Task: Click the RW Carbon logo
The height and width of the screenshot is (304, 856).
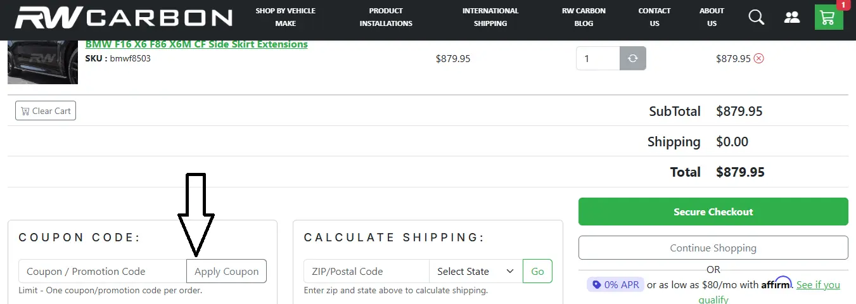Action: click(124, 17)
